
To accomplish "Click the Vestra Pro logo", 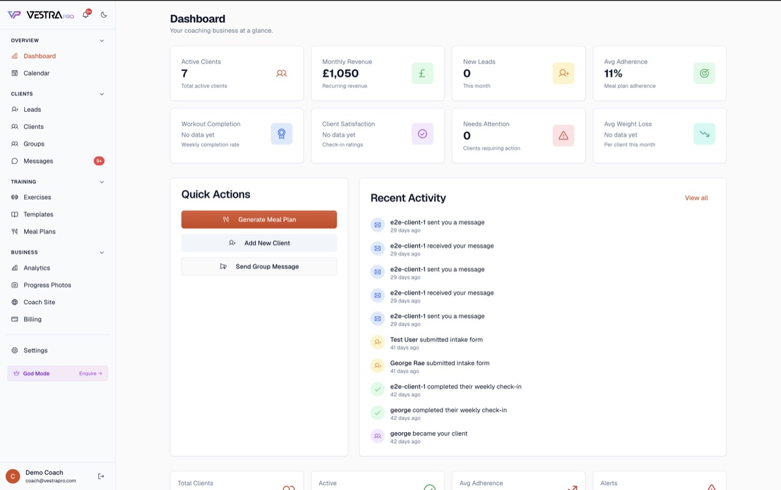I will [40, 15].
